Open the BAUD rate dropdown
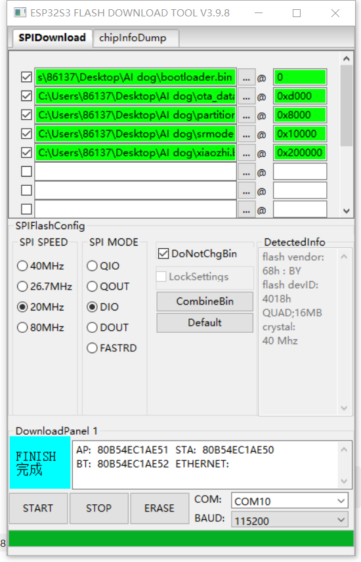The width and height of the screenshot is (361, 562). (289, 520)
